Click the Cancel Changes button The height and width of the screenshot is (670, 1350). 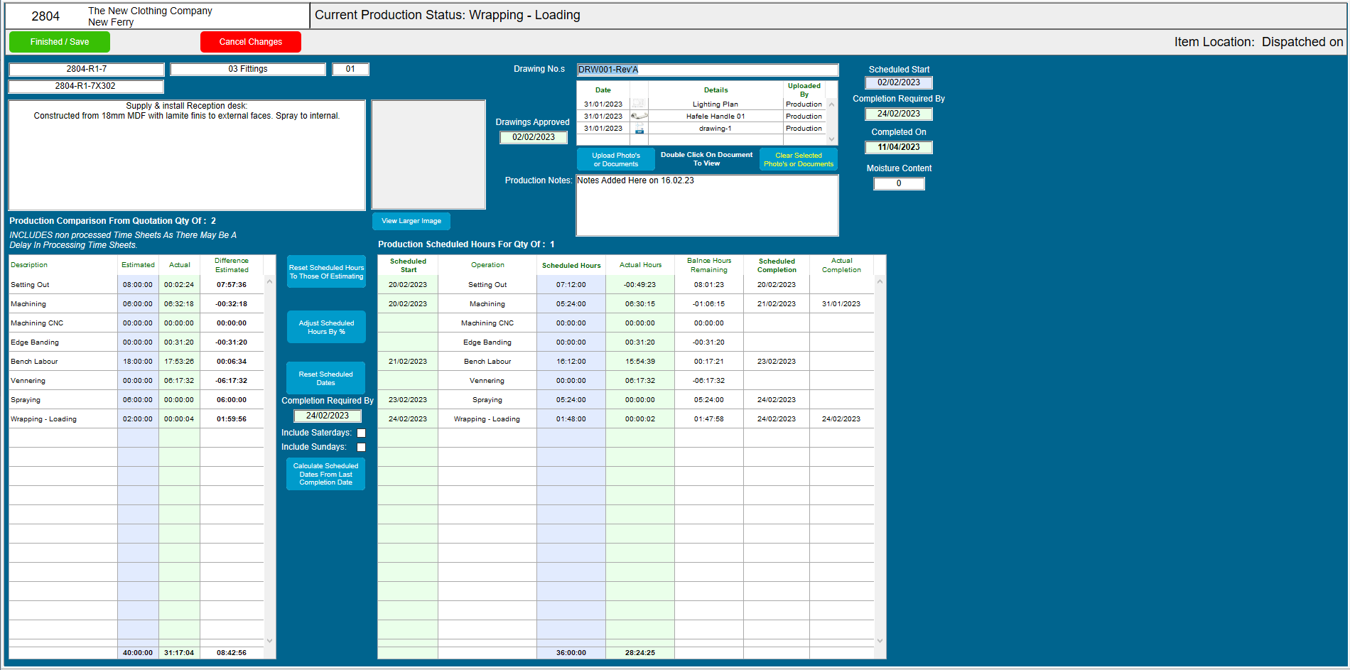250,42
